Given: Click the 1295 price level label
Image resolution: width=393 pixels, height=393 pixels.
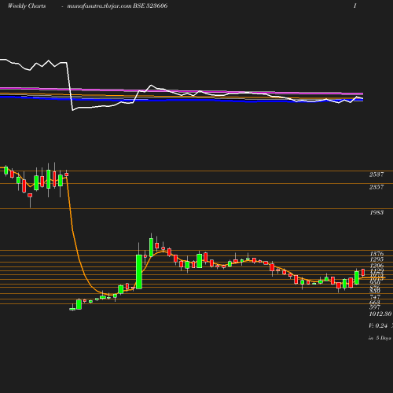Looking at the screenshot, I should (376, 259).
